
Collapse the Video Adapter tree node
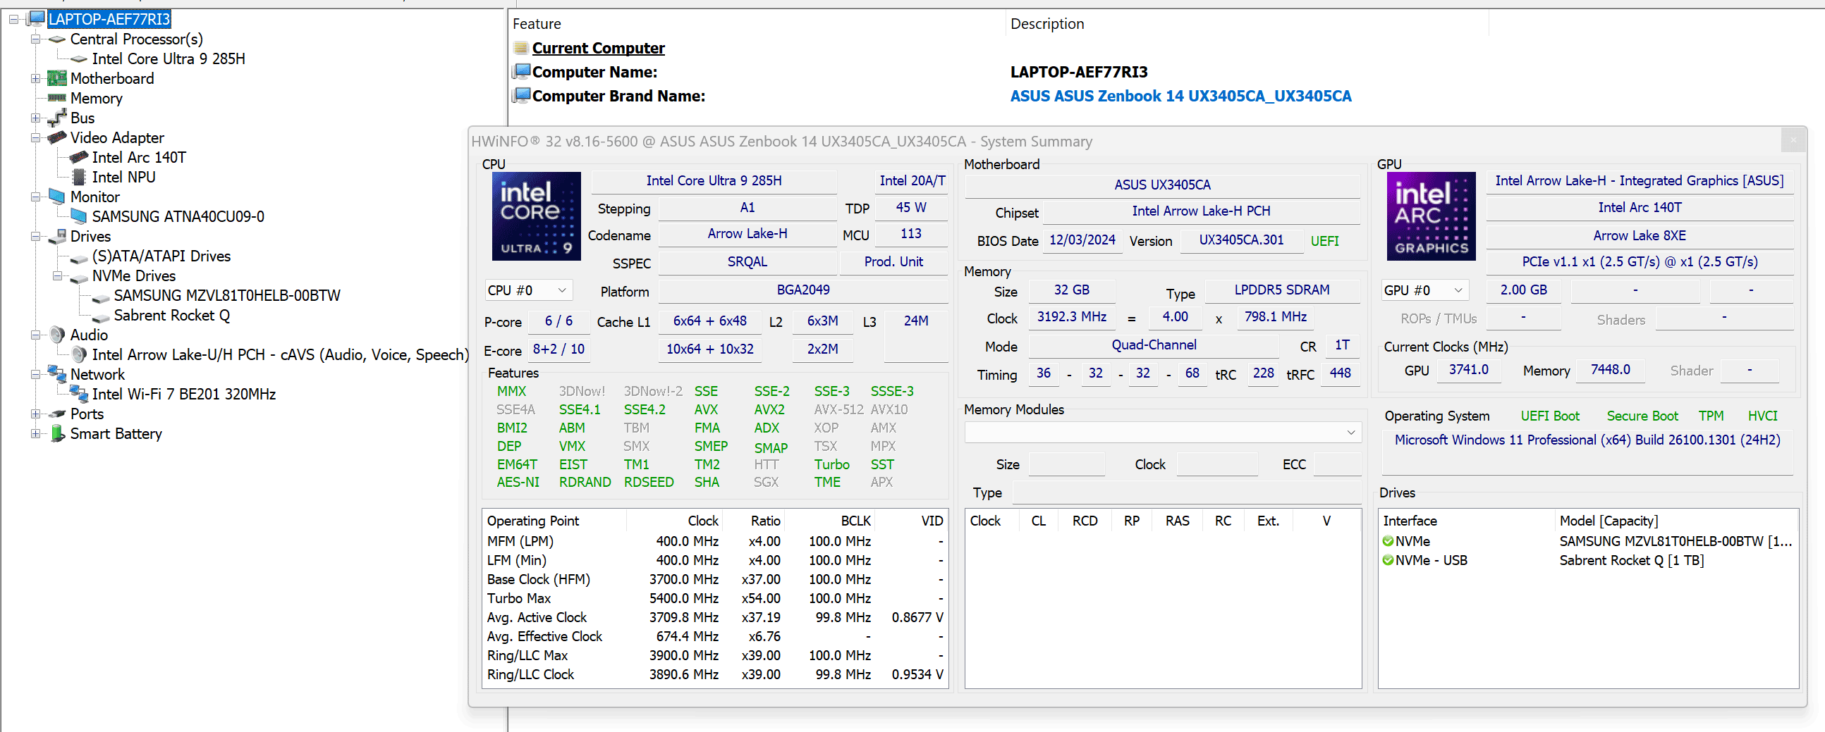[x=35, y=138]
